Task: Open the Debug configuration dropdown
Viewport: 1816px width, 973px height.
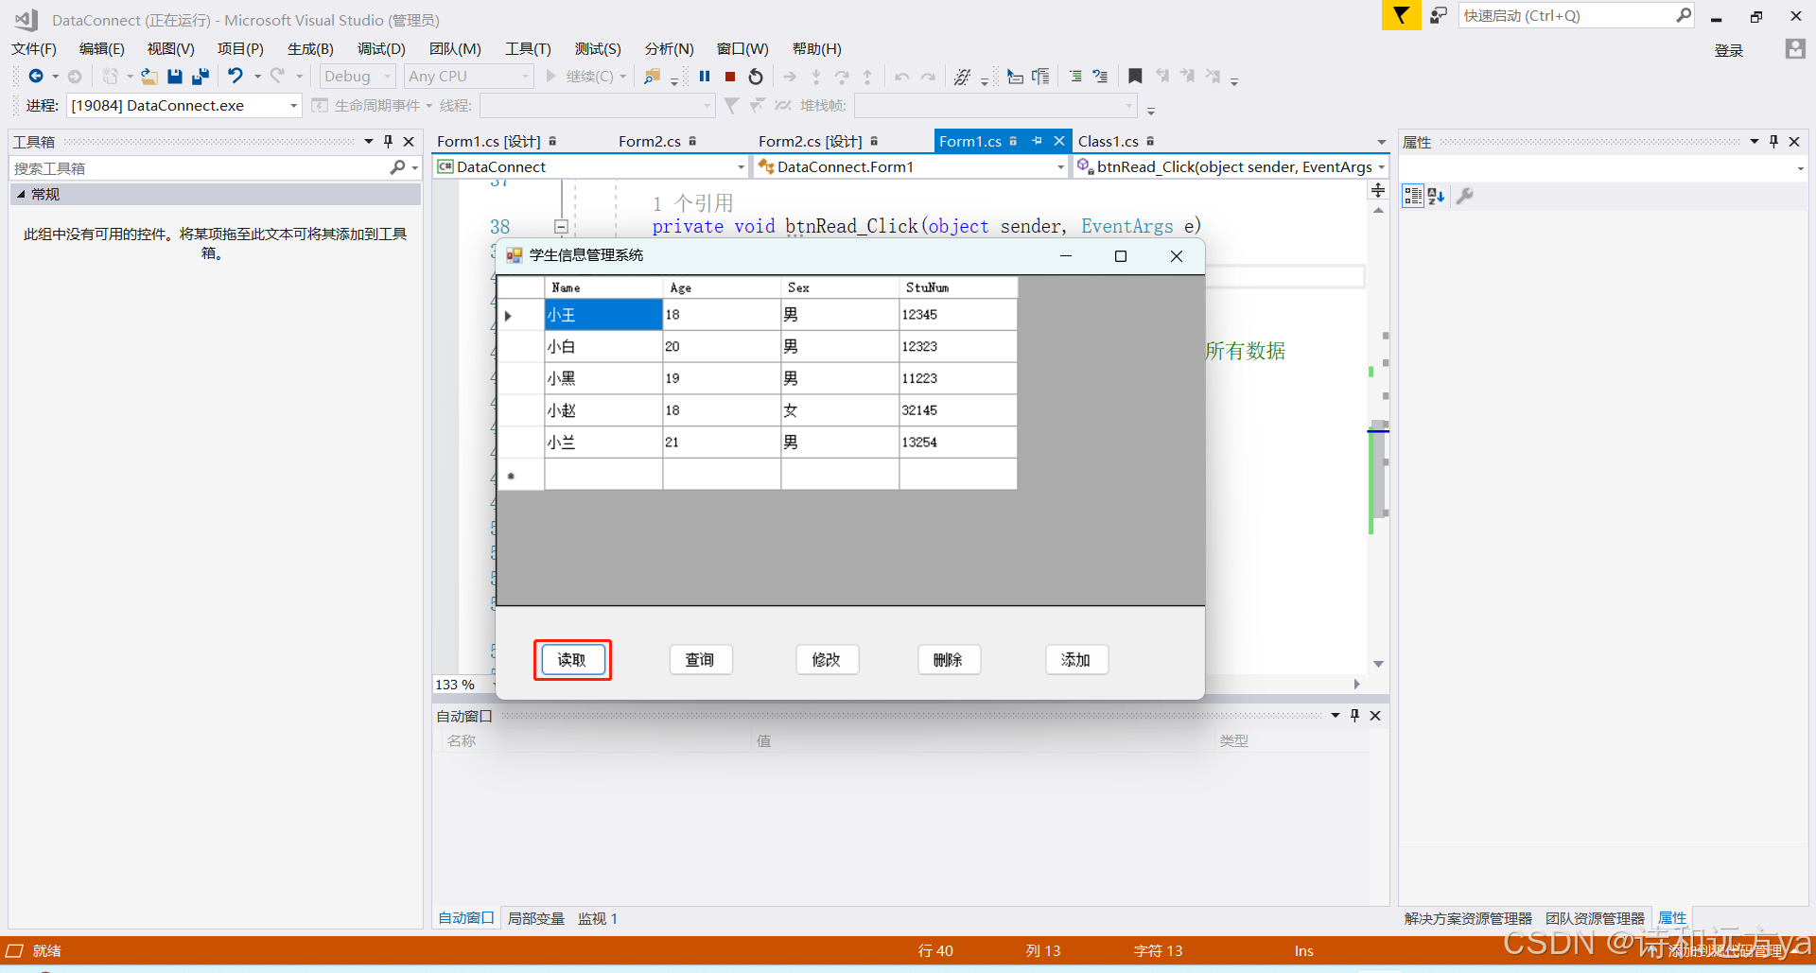Action: pos(357,77)
